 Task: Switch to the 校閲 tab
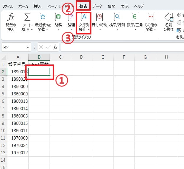111,6
